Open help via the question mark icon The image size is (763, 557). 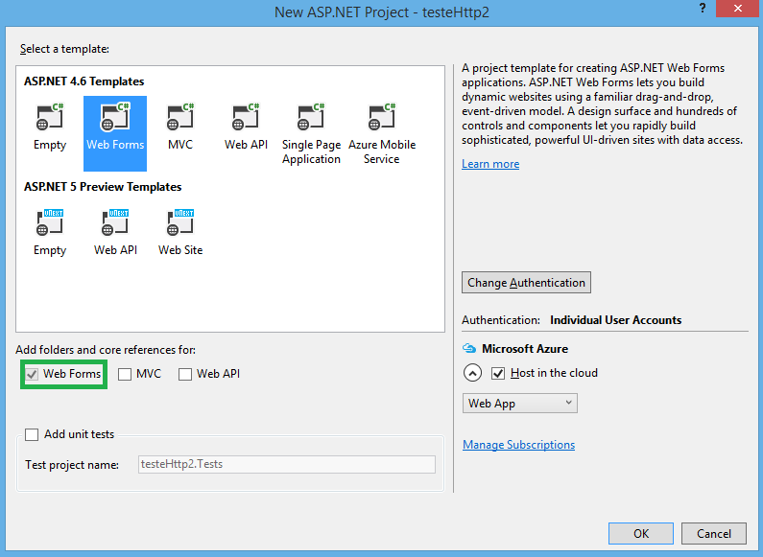click(x=703, y=9)
